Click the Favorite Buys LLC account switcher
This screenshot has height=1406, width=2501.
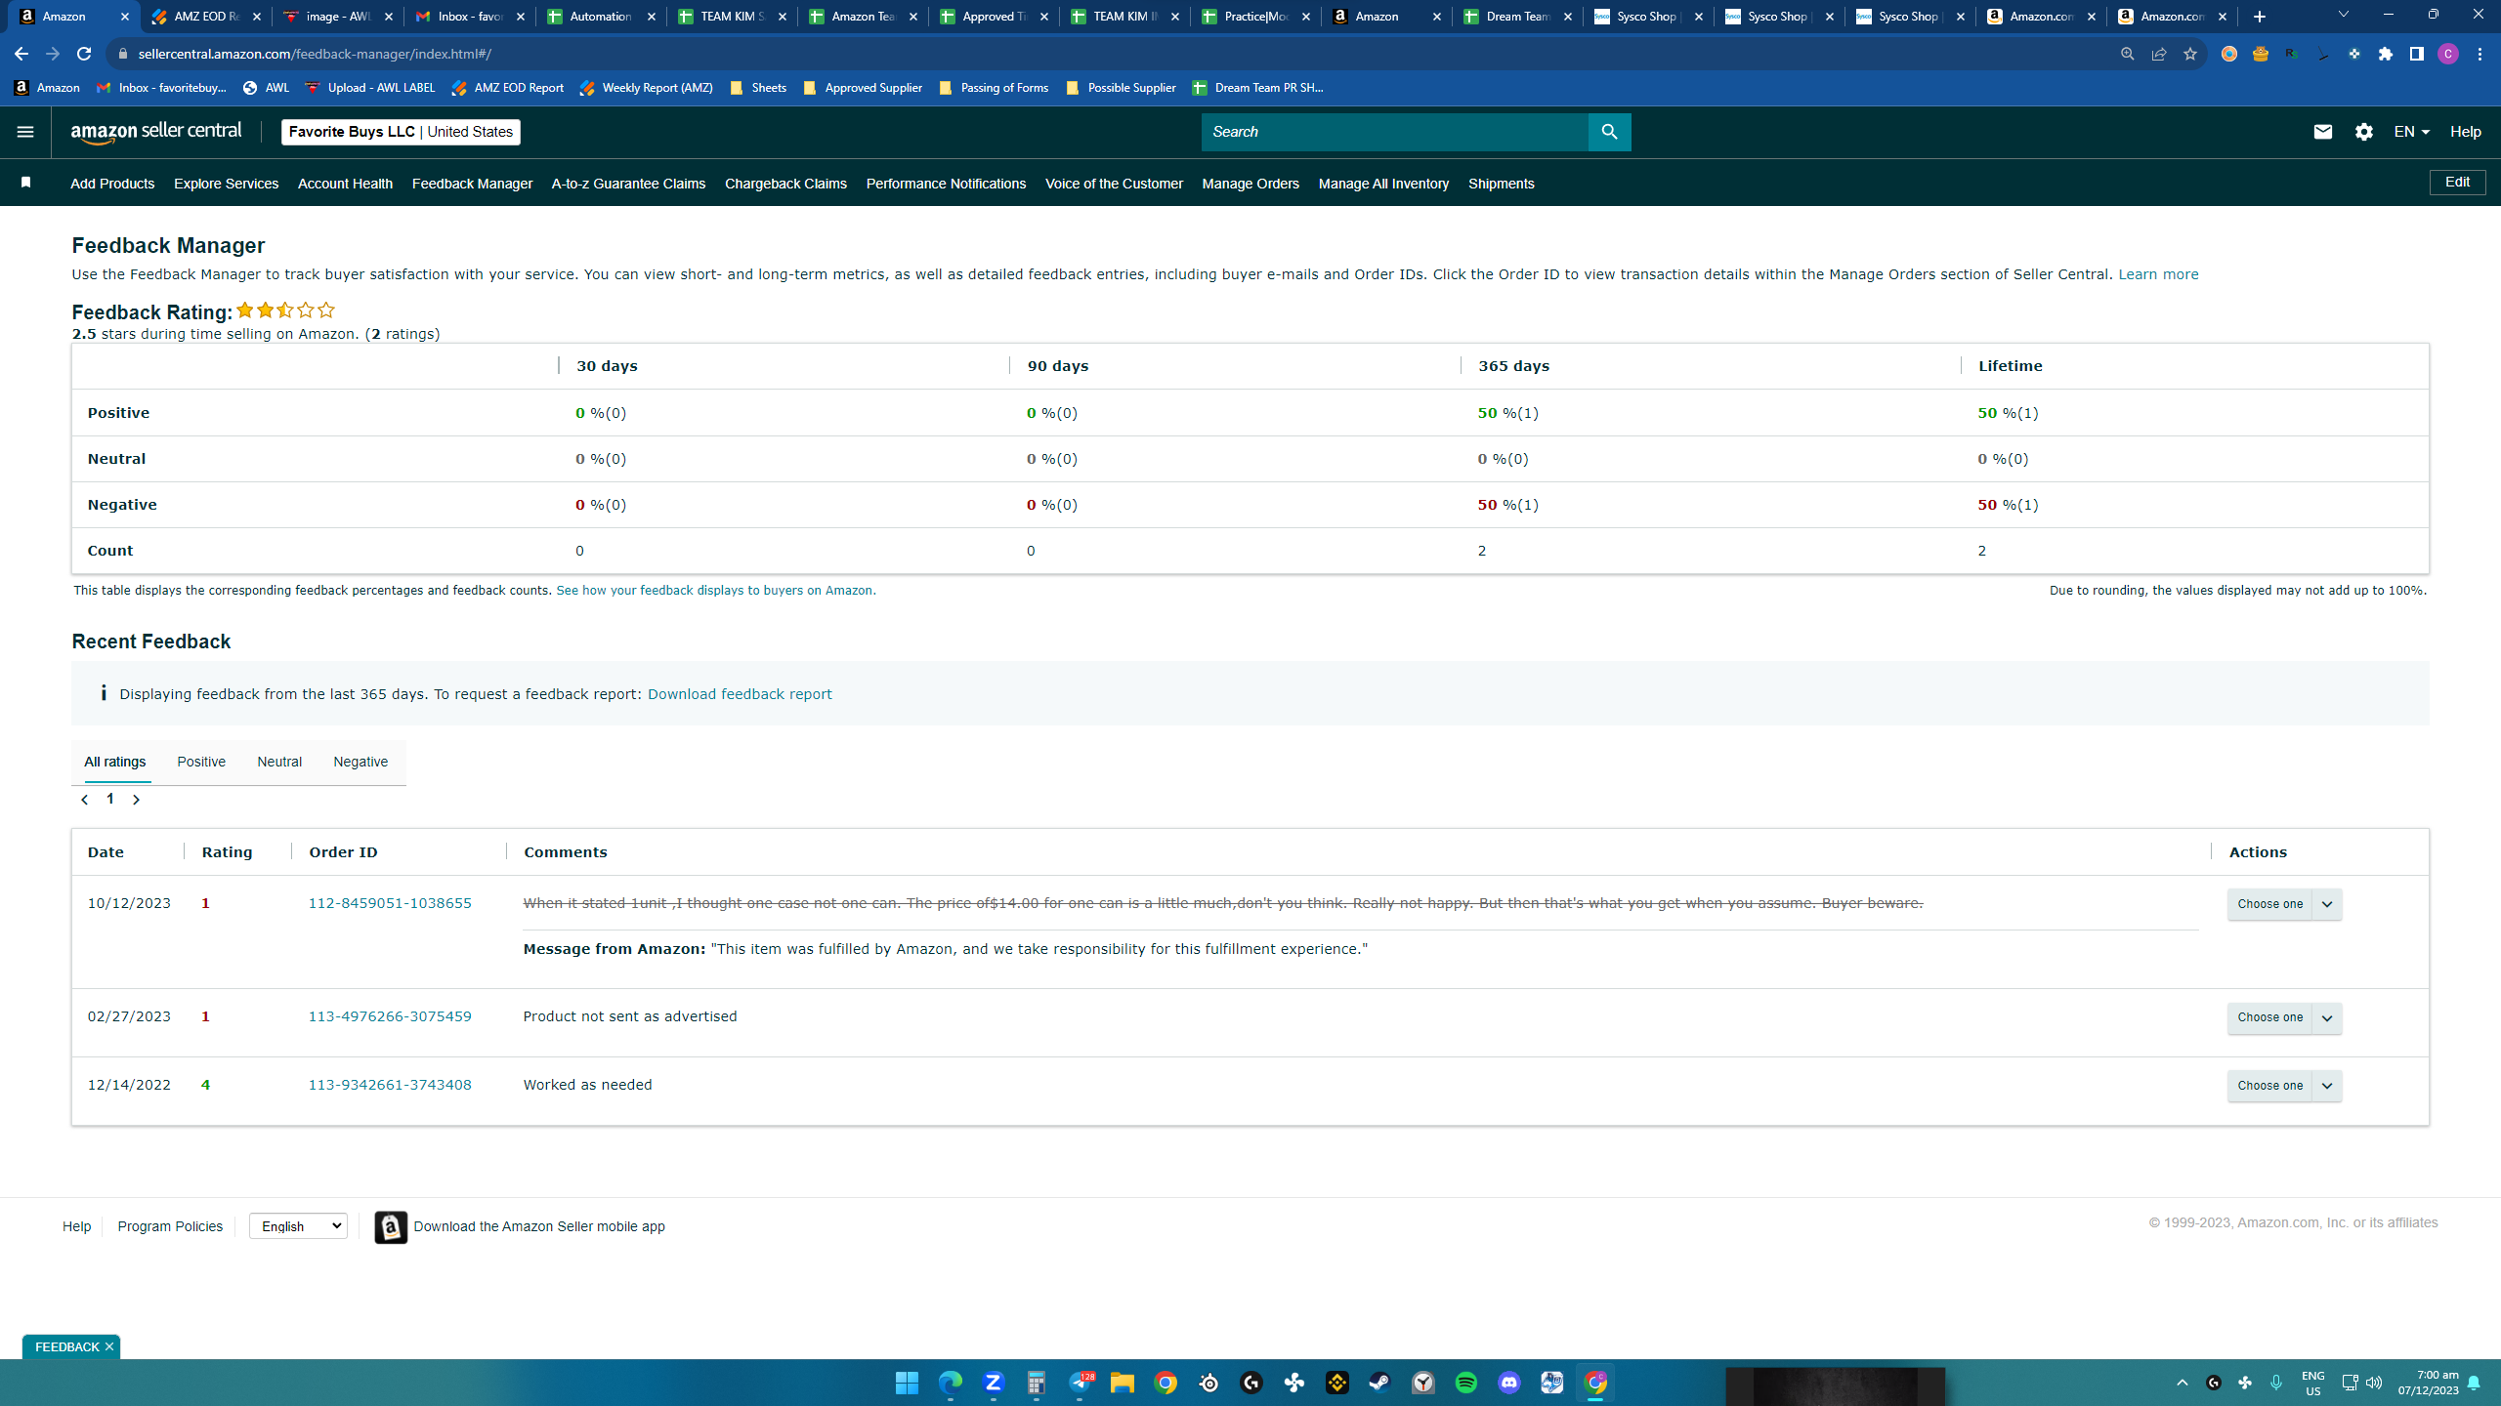[401, 132]
